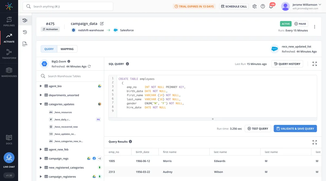Expand the agent_bio table

point(41,86)
